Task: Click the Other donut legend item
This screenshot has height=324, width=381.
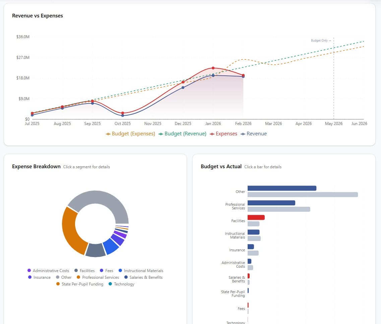Action: pyautogui.click(x=64, y=277)
